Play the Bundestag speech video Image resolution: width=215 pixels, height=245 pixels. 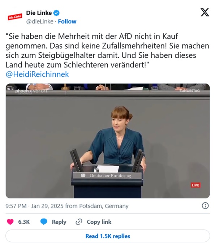108,141
